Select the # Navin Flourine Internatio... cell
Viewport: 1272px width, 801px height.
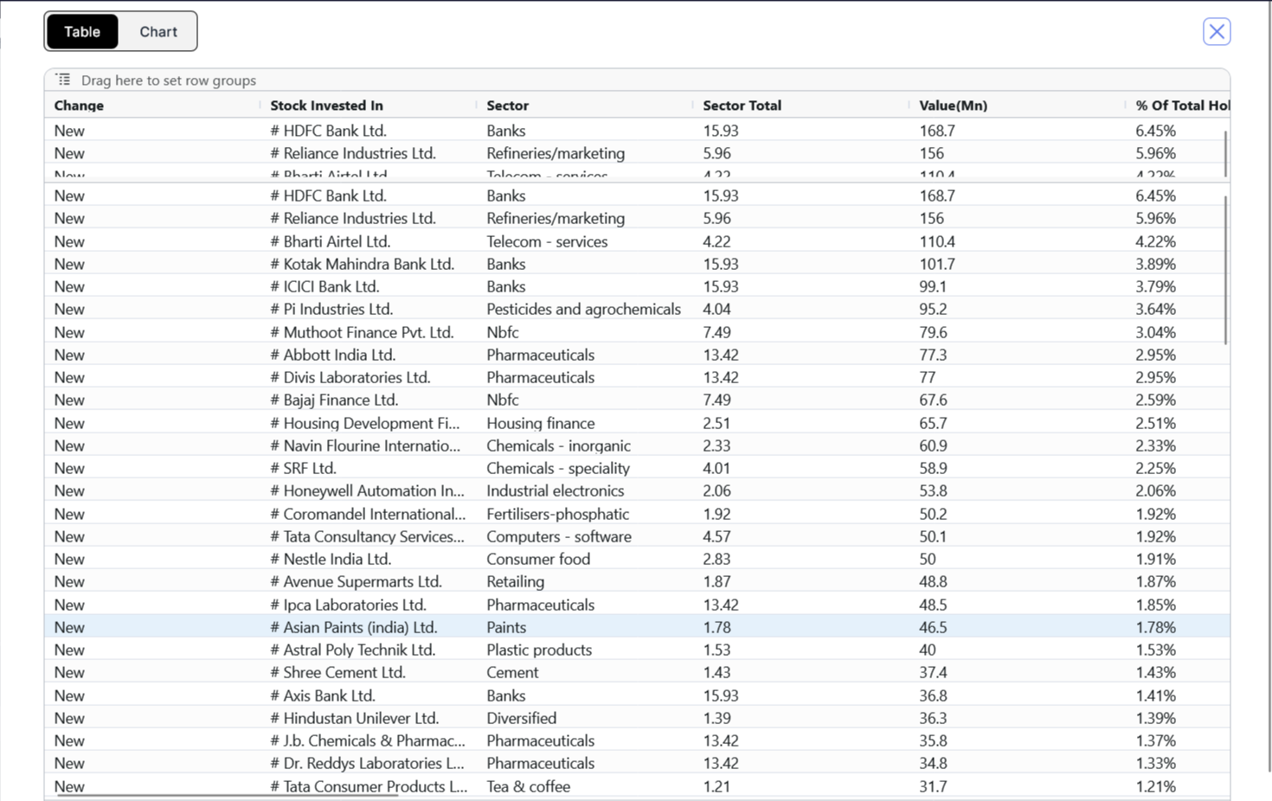[x=369, y=445]
